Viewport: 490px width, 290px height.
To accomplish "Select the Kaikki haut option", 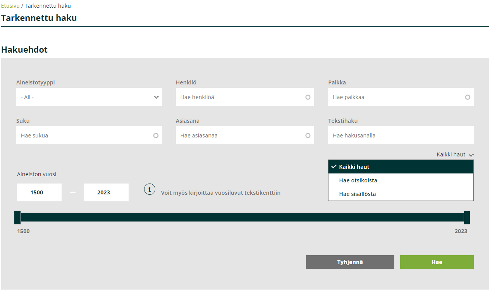I will click(401, 167).
